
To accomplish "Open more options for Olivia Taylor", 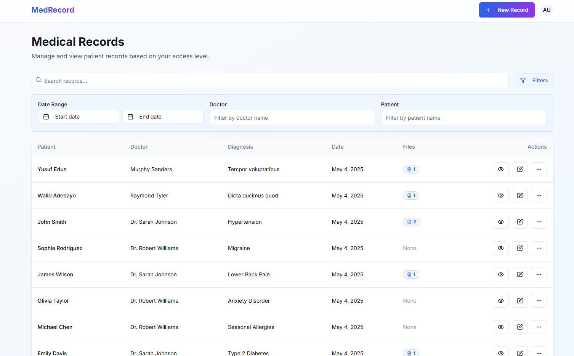I will pos(539,301).
